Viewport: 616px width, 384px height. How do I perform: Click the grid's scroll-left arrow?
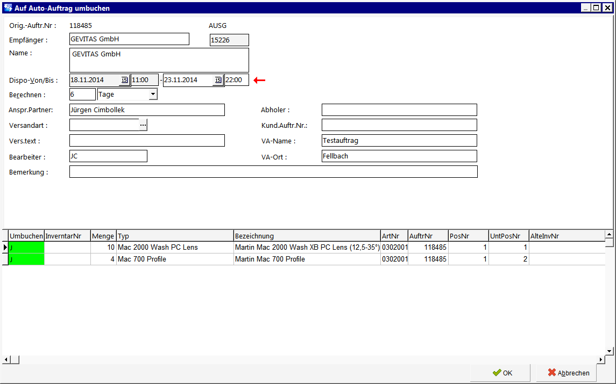(x=6, y=359)
